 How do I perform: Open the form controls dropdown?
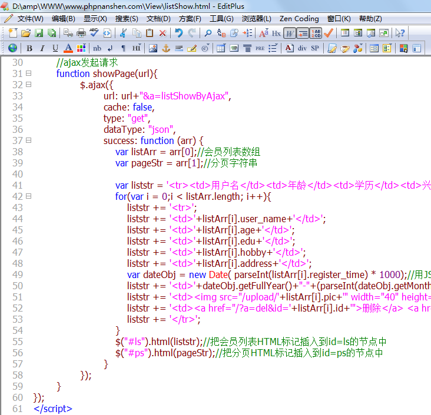[387, 48]
